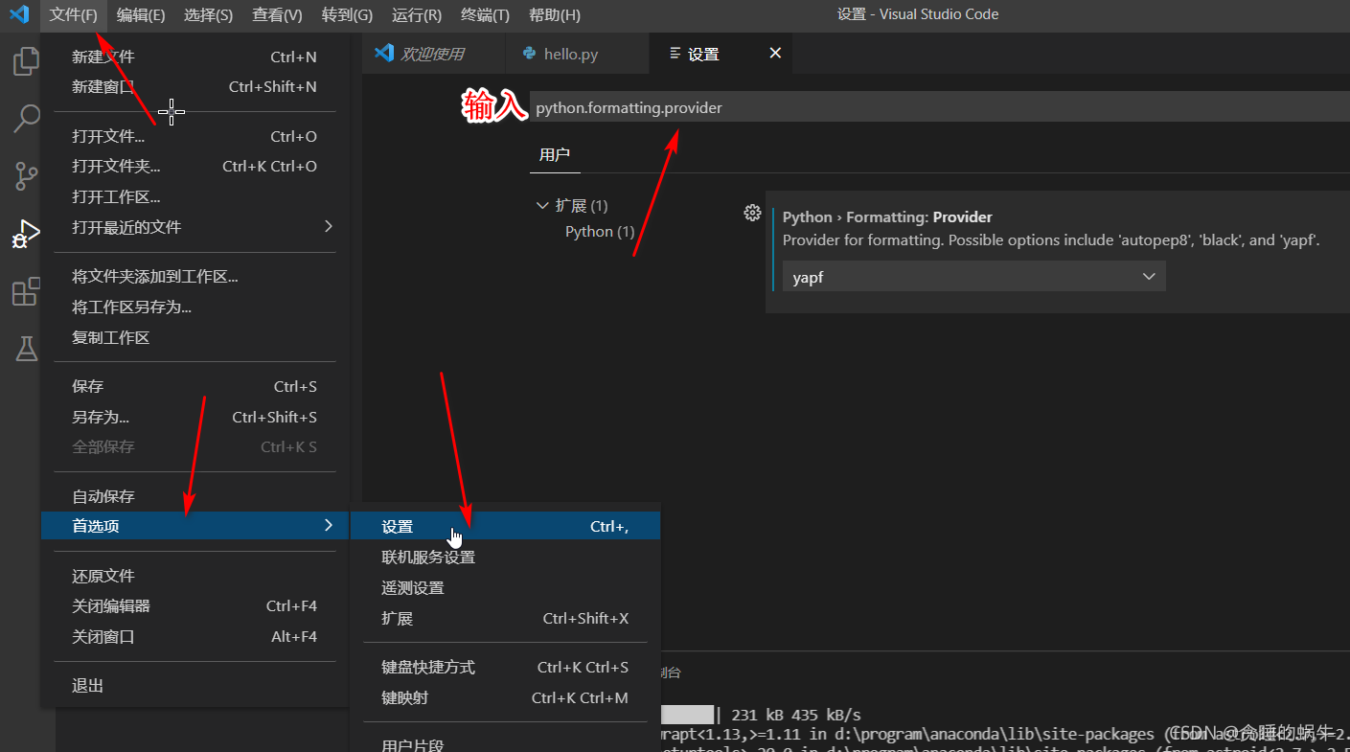Choose 打开文件... from the File menu
The height and width of the screenshot is (752, 1350).
point(194,136)
